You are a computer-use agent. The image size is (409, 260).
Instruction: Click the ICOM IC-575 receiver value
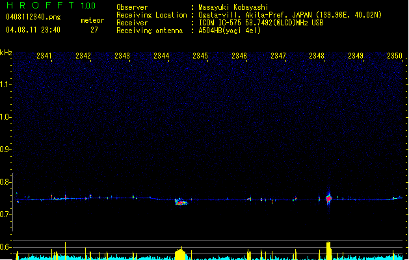point(261,23)
